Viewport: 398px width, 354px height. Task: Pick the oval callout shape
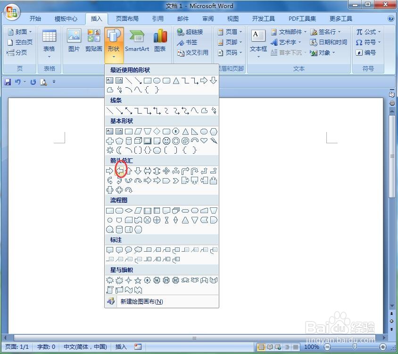click(x=128, y=250)
